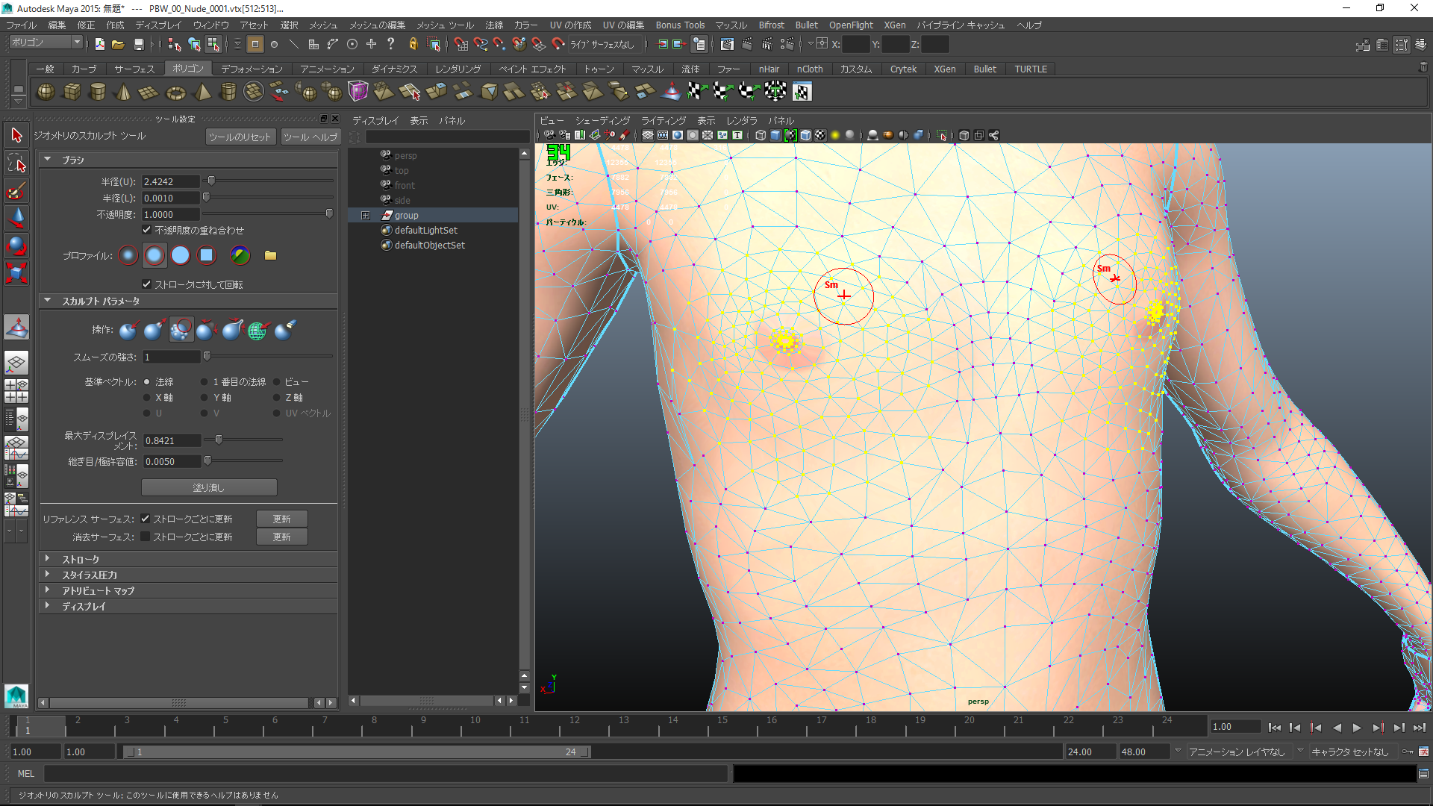Viewport: 1433px width, 806px height.
Task: Select the Y 軸 reference vector radio
Action: pyautogui.click(x=205, y=398)
